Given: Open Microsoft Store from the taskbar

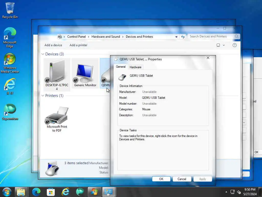Looking at the screenshot, I should coord(51,192).
